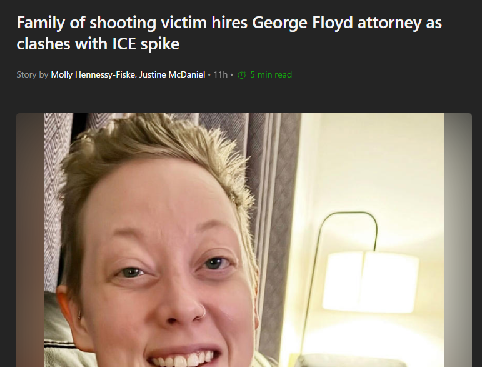
Task: Click the 11h timestamp
Action: (221, 74)
